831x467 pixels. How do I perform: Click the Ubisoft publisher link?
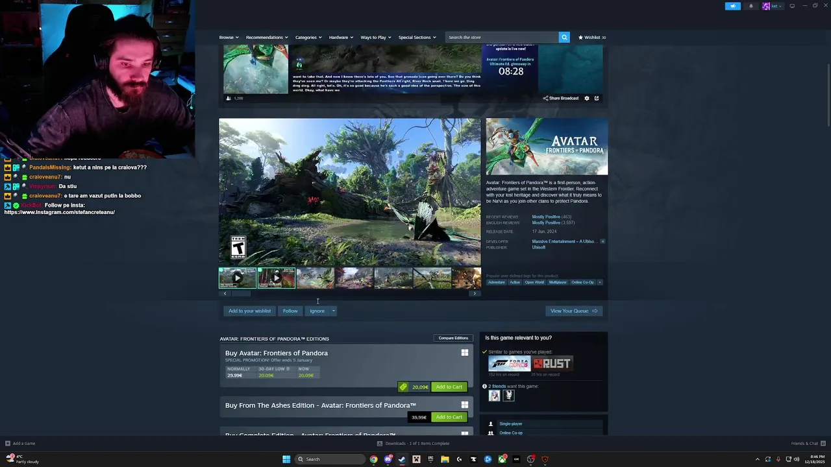pos(539,247)
